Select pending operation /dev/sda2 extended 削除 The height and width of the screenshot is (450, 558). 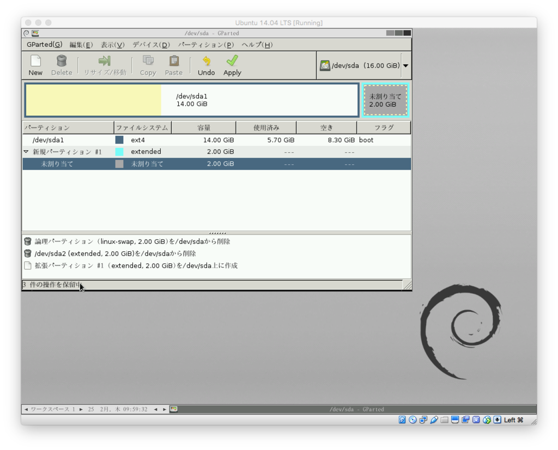[x=115, y=254]
